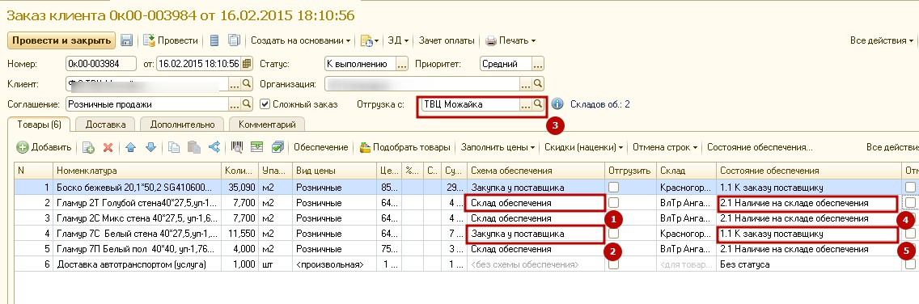Screen dimensions: 919x304
Task: Open selection list for Соглашение (ellipsis)
Action: (x=235, y=104)
